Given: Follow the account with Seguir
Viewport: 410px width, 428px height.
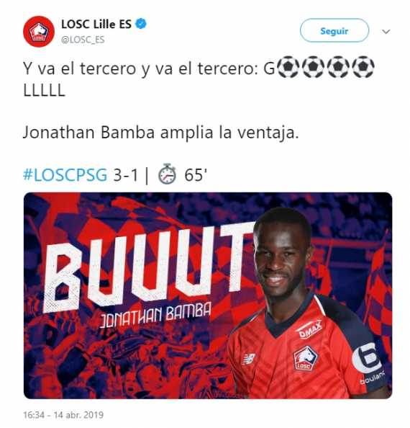Looking at the screenshot, I should (x=334, y=30).
